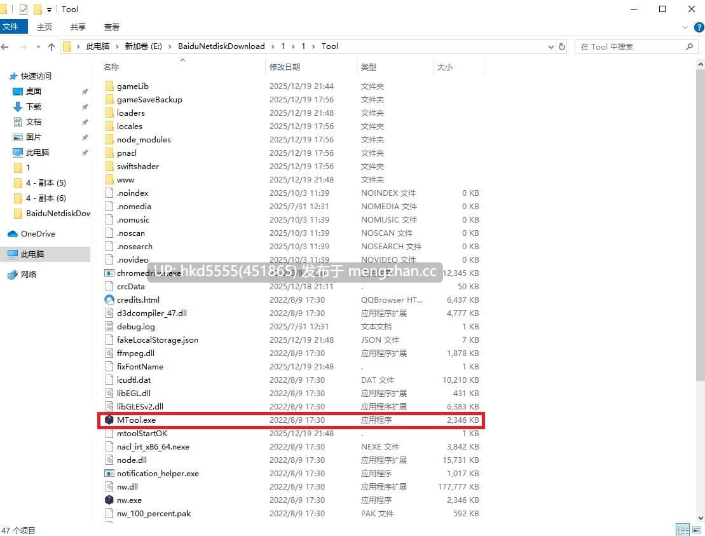Screen dimensions: 705x536
Task: Sort files by the 大小 column header
Action: 458,67
